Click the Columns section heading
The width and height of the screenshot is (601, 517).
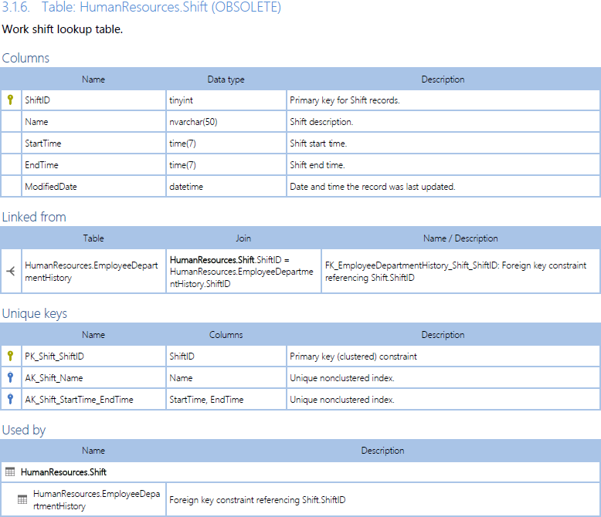pyautogui.click(x=25, y=58)
